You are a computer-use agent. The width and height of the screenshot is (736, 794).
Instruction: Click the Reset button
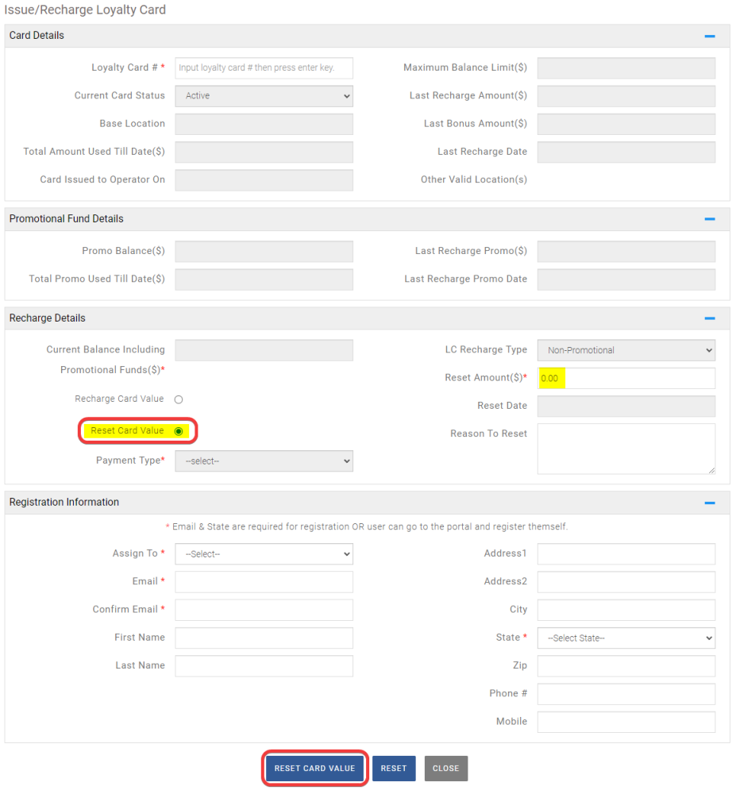(394, 768)
